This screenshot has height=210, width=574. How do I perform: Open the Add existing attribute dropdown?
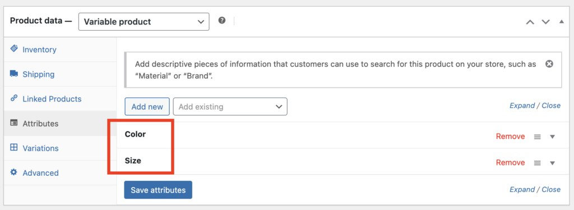click(x=230, y=107)
